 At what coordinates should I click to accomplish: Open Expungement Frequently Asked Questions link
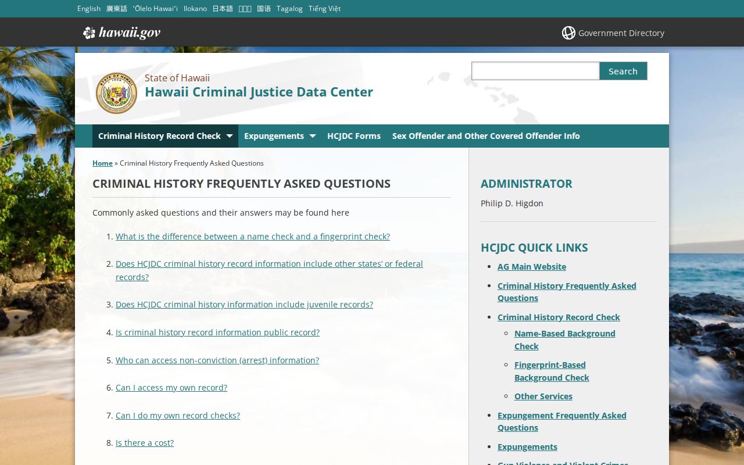point(562,421)
